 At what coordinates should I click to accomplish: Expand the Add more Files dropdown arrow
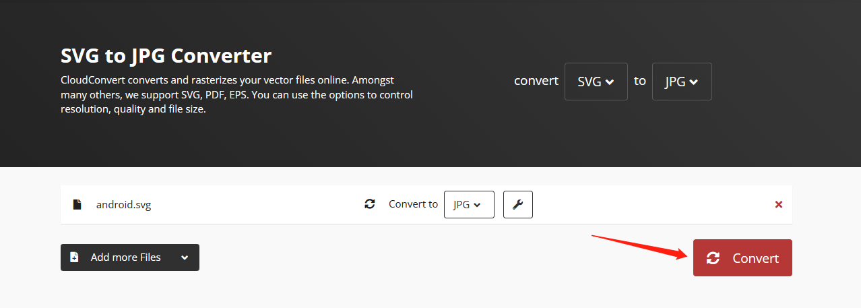point(185,257)
